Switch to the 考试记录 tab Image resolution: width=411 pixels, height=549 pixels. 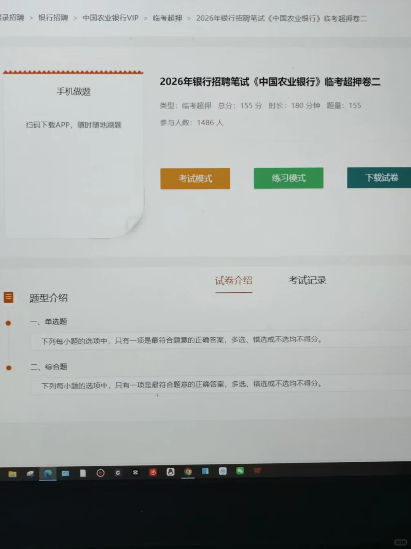(x=307, y=280)
